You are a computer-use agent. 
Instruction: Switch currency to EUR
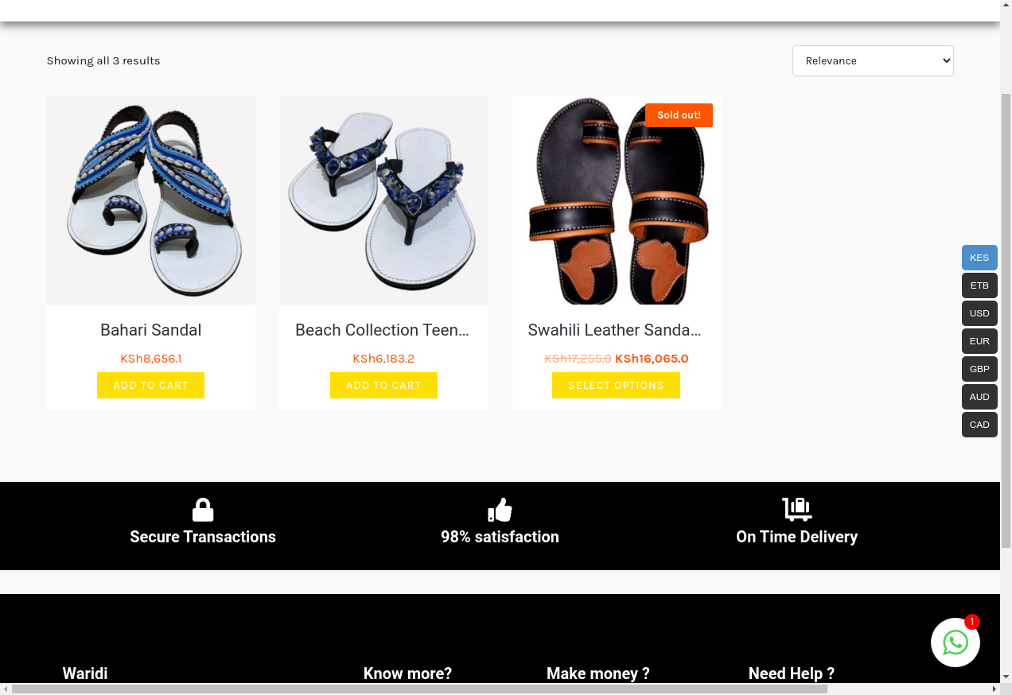click(x=979, y=341)
